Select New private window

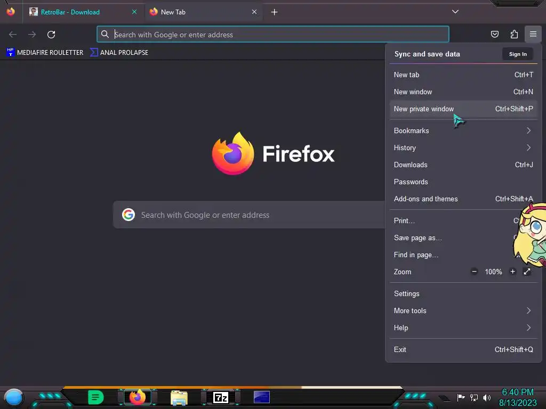coord(463,109)
